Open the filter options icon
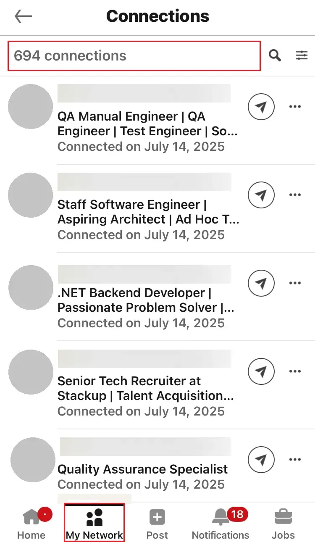This screenshot has width=315, height=542. (302, 55)
